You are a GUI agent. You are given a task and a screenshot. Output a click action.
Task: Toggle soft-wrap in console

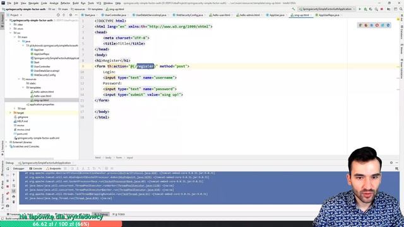pos(14,186)
